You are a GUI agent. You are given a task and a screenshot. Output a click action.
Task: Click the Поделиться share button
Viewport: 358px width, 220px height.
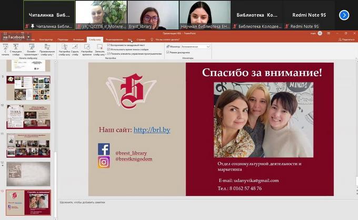(346, 39)
